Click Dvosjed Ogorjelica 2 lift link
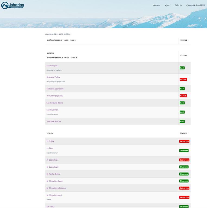 (55, 96)
